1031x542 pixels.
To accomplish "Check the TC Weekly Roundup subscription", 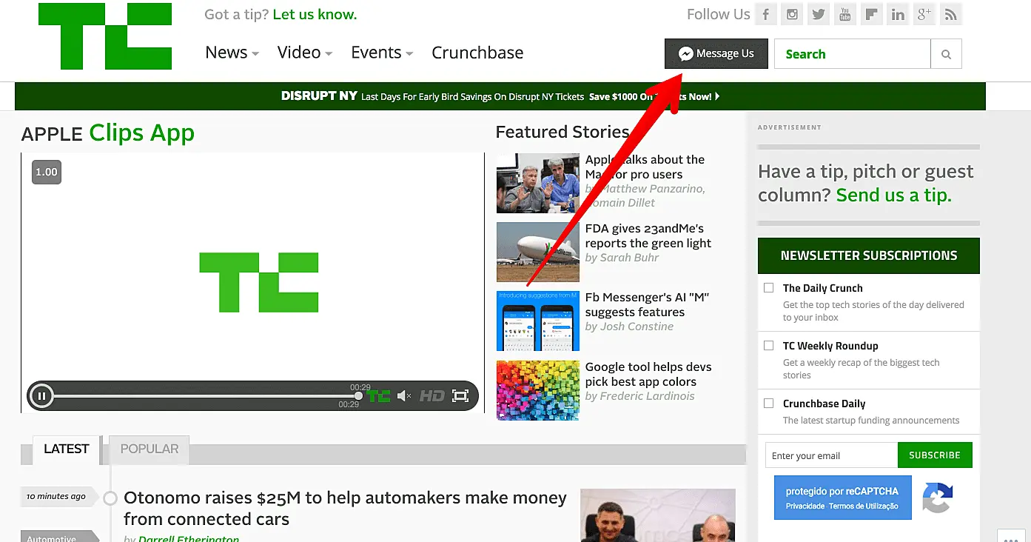I will [x=768, y=345].
